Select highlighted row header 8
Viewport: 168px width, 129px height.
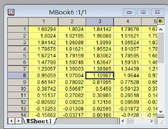(18, 76)
